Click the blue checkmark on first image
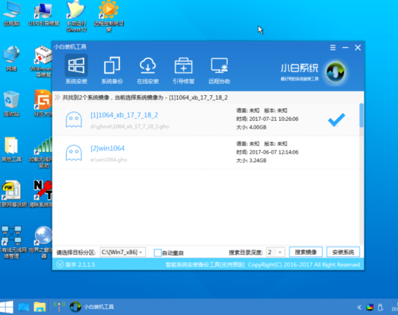 point(336,119)
